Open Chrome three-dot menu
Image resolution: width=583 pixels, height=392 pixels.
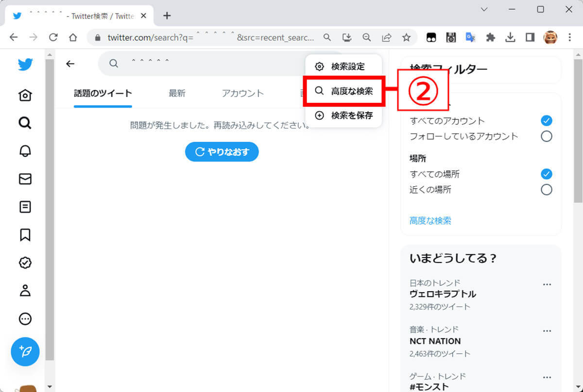pos(570,37)
